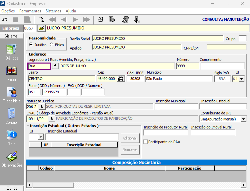The image size is (250, 191).
Task: Click the Remover button
Action: [x=130, y=150]
